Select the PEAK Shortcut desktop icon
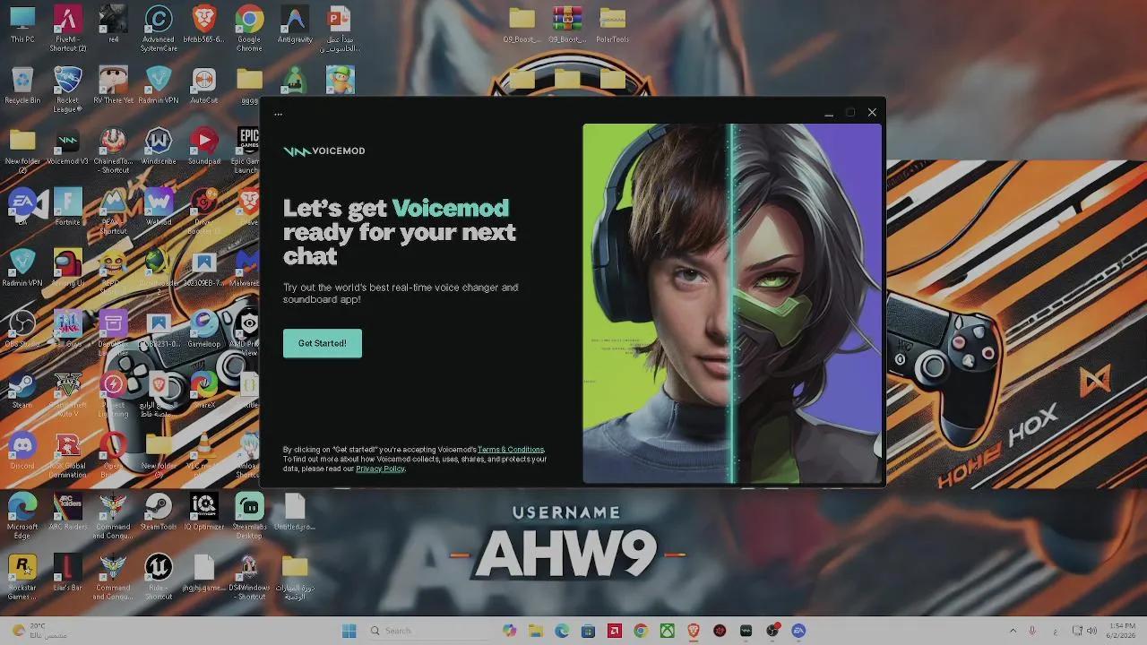Viewport: 1147px width, 645px height. [x=113, y=211]
